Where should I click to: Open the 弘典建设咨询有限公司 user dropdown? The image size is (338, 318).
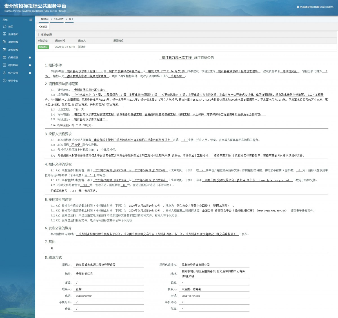pos(315,7)
